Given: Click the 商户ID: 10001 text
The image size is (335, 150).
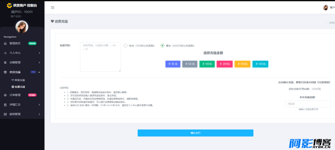Looking at the screenshot, I should click(x=22, y=12).
